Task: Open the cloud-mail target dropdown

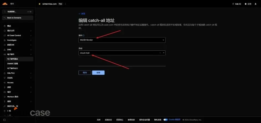Action: [x=122, y=53]
